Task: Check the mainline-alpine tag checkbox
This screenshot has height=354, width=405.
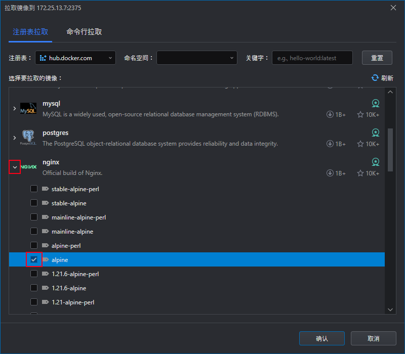Action: [34, 232]
